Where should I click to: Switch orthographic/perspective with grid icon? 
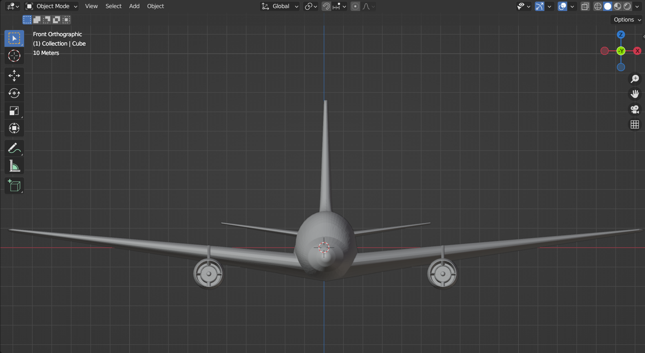click(x=635, y=125)
